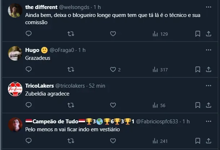The image size is (220, 150).
Task: Open @Fabriciospfc633 profile handle
Action: click(x=157, y=122)
